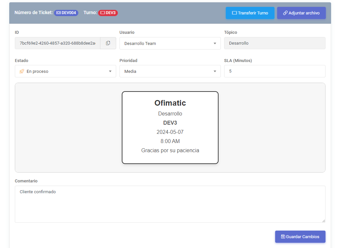Click the rocket icon in Estado field
339x248 pixels.
tap(22, 71)
